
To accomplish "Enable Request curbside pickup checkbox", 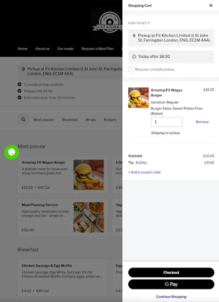I will point(131,69).
